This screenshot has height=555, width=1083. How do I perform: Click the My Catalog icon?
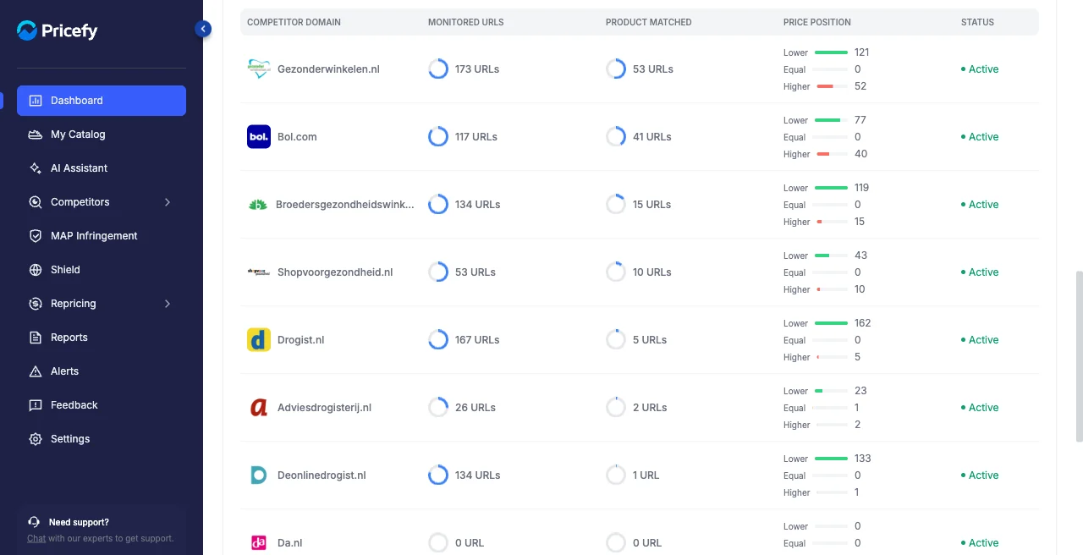pyautogui.click(x=36, y=135)
